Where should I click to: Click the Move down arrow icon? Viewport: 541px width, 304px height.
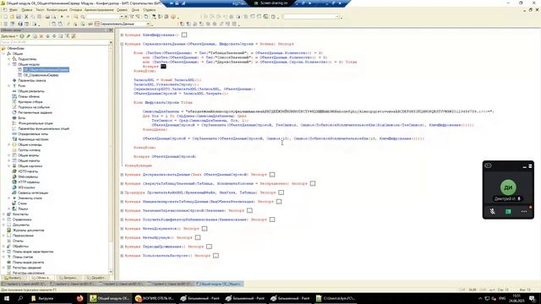tap(54, 36)
